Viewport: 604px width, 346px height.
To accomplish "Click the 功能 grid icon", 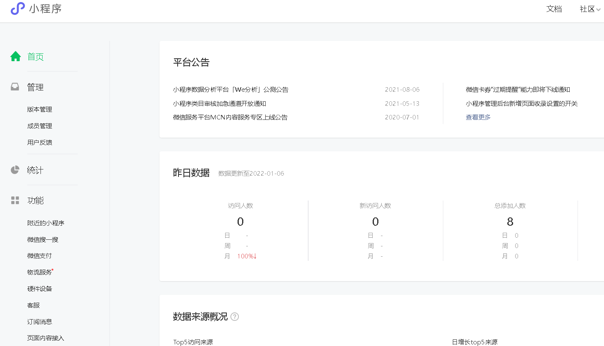I will coord(15,200).
